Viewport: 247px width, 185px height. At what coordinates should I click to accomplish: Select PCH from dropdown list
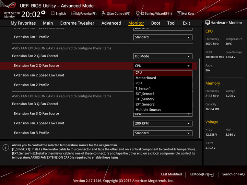click(163, 83)
